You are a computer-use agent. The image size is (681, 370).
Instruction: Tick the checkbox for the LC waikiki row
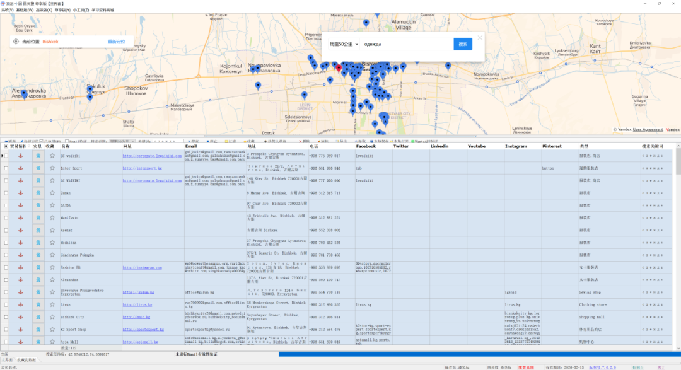tap(6, 156)
